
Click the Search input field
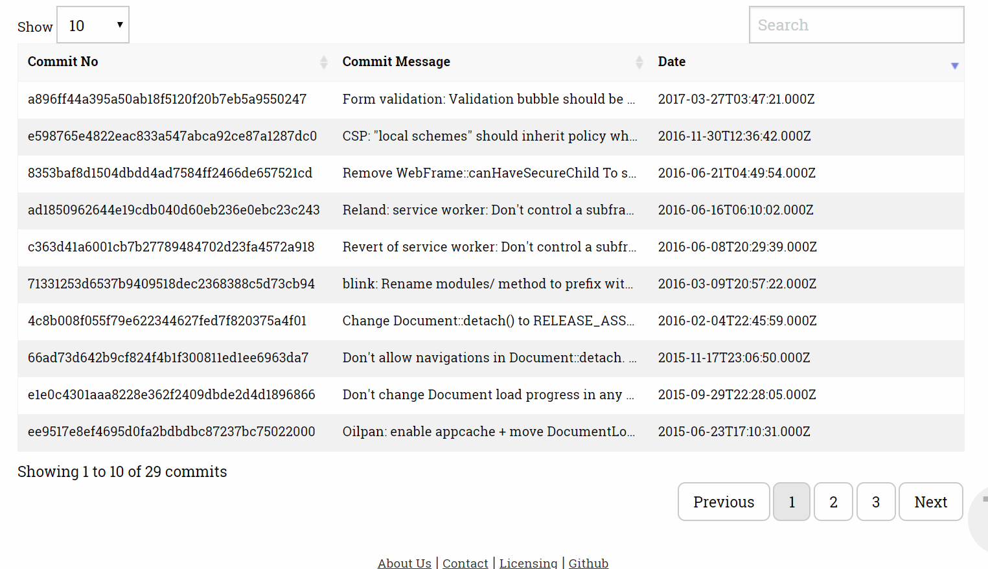pyautogui.click(x=856, y=25)
